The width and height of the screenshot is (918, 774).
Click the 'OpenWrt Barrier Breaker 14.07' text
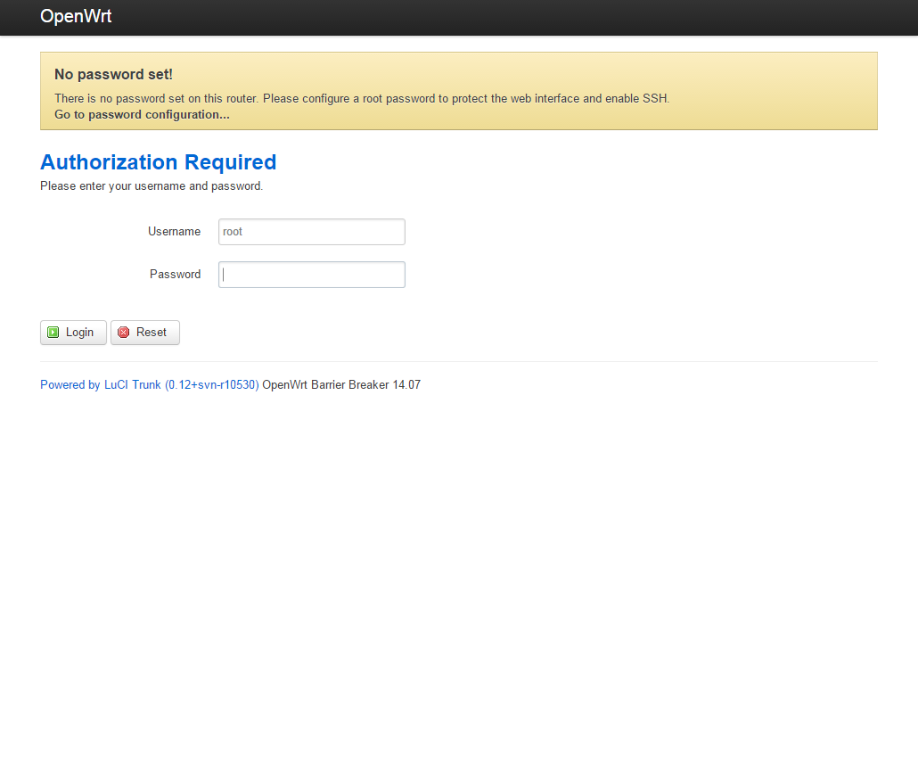341,385
